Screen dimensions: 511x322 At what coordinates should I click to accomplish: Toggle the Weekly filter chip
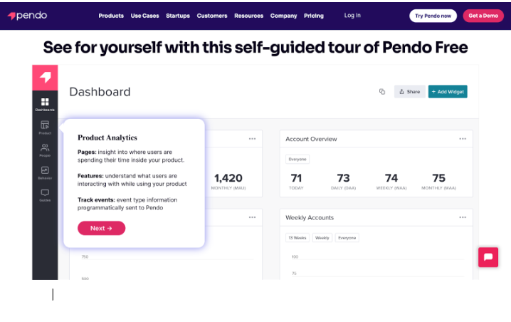click(x=322, y=238)
